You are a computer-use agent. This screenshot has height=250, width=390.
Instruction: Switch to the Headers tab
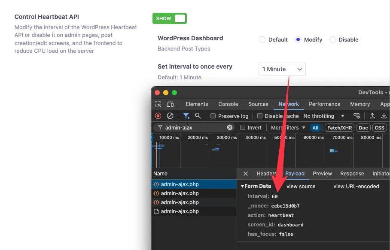(x=266, y=174)
